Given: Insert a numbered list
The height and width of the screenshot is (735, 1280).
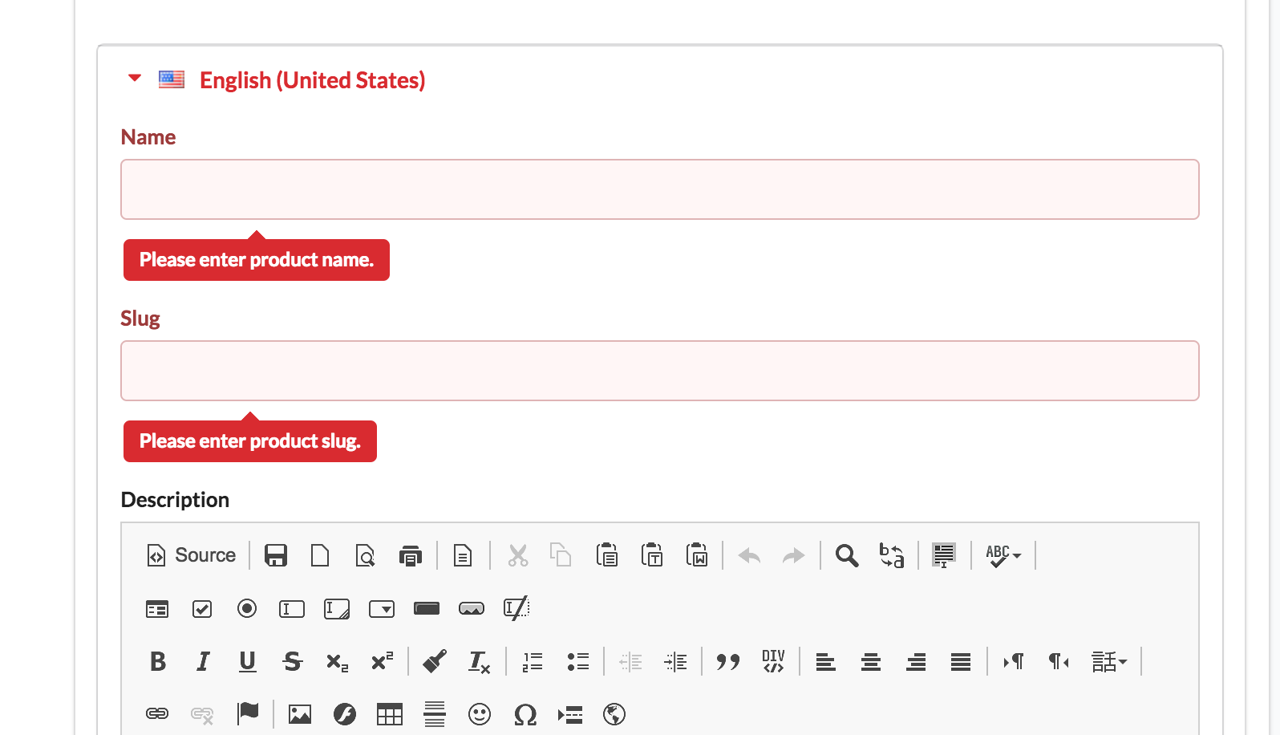Looking at the screenshot, I should click(533, 662).
